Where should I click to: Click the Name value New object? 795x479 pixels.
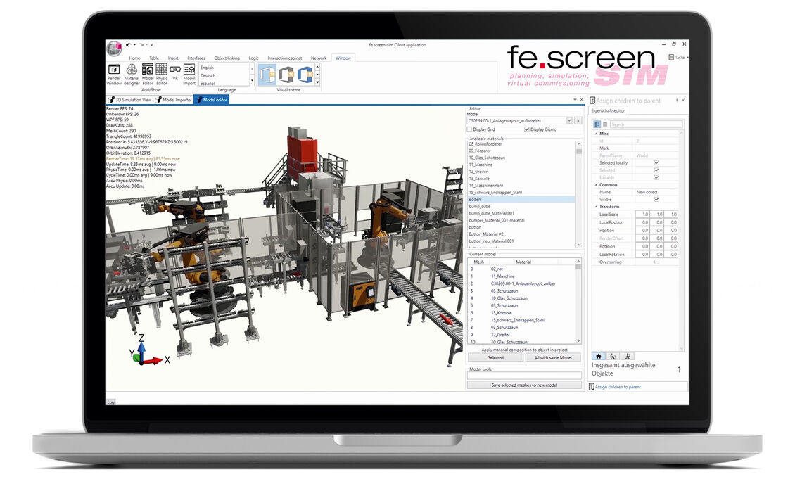pos(647,192)
